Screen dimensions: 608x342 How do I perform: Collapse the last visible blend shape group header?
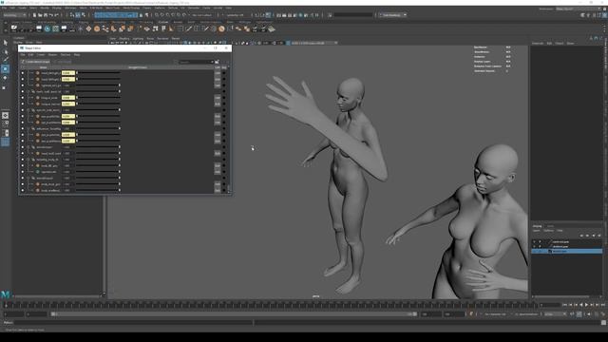point(28,178)
